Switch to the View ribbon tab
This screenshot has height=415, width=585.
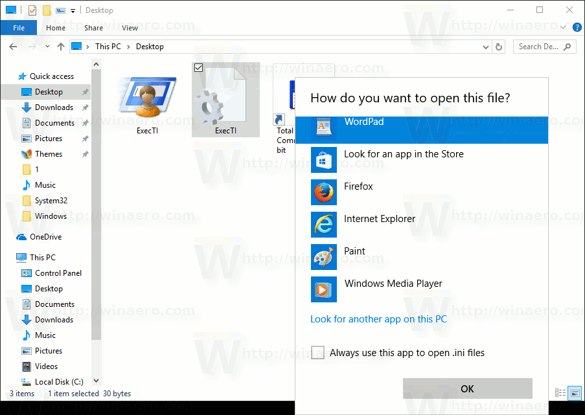(x=130, y=28)
